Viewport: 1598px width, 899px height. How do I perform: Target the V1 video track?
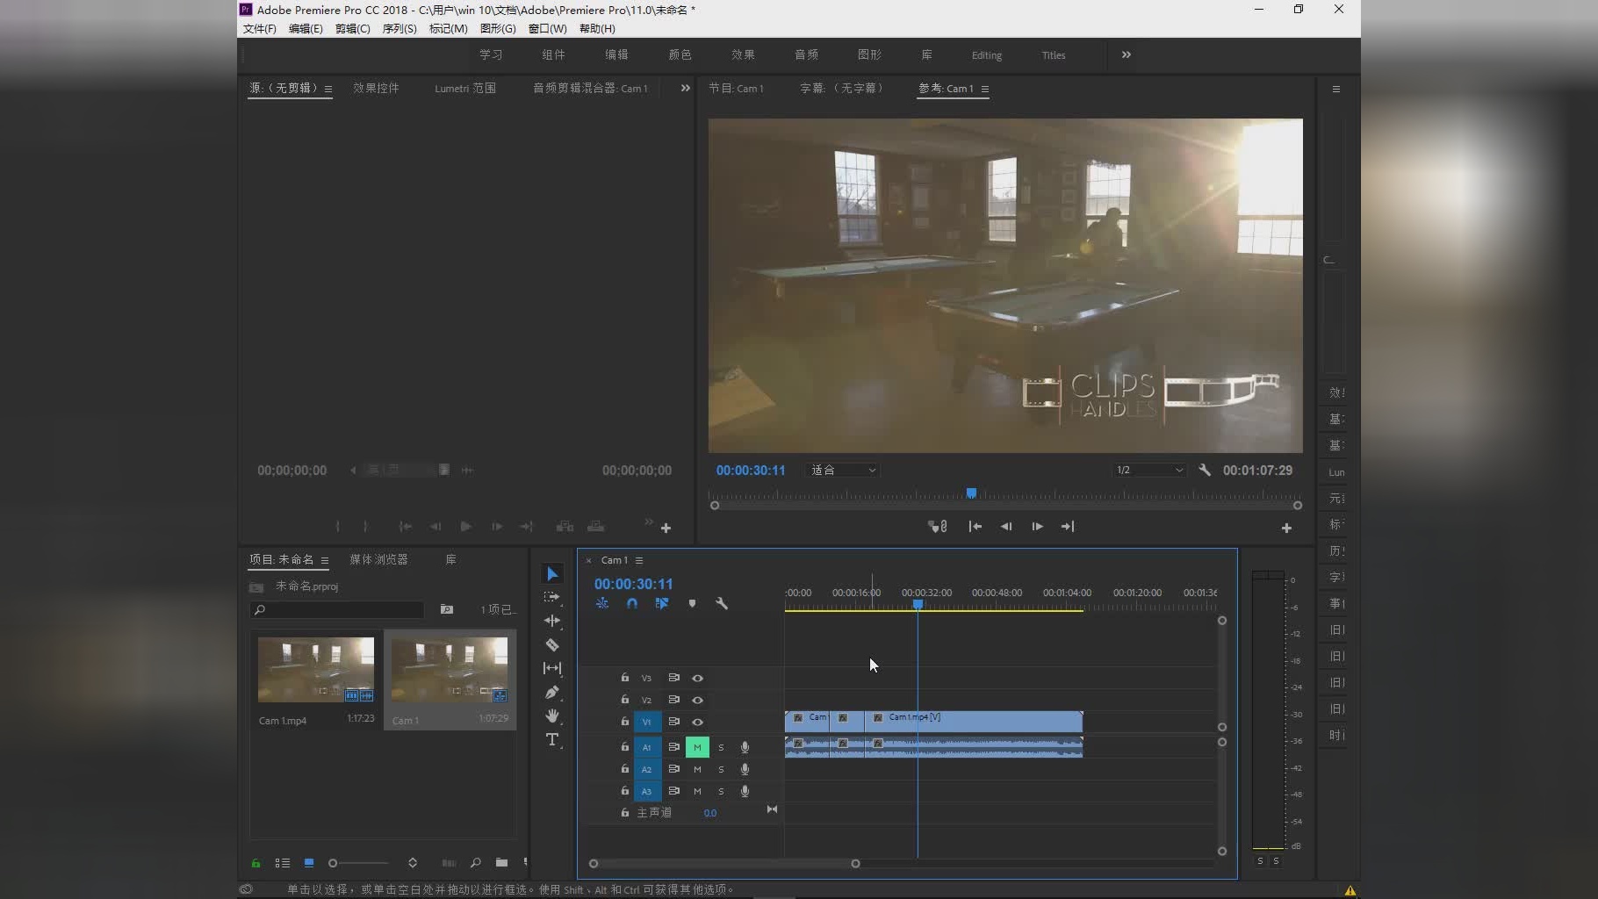coord(647,722)
